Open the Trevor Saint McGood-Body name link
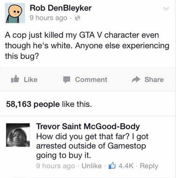The width and height of the screenshot is (176, 178). [x=88, y=126]
